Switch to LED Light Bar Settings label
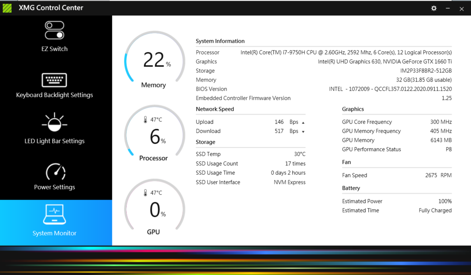This screenshot has height=275, width=471. click(x=54, y=141)
